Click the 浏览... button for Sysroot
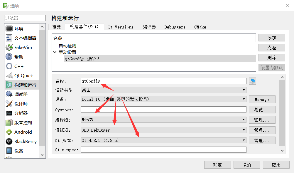Image resolution: width=294 pixels, height=173 pixels. click(262, 110)
